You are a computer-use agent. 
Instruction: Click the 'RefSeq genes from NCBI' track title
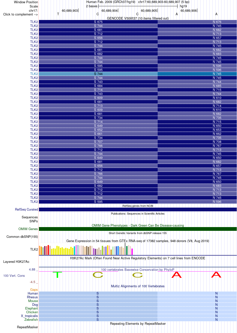click(x=138, y=206)
